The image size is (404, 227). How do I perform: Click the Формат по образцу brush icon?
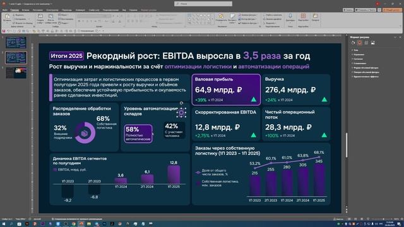(14, 23)
